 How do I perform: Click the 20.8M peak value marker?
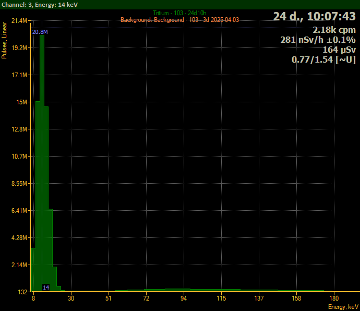40,32
